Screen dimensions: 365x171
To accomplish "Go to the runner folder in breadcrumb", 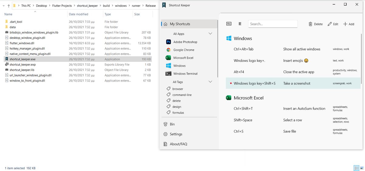I will click(x=136, y=5).
